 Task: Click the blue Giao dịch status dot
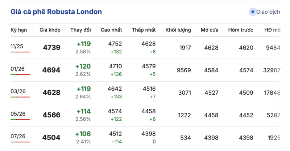point(253,12)
